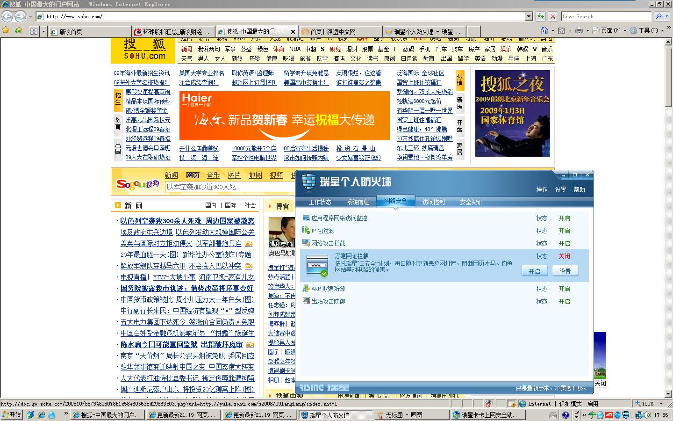Click the IE Forward arrow button

coord(20,16)
